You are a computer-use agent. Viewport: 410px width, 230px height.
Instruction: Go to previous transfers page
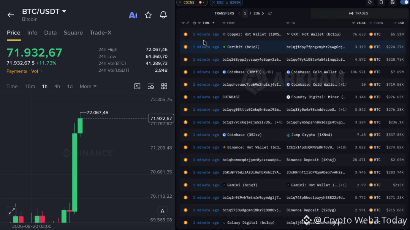239,13
